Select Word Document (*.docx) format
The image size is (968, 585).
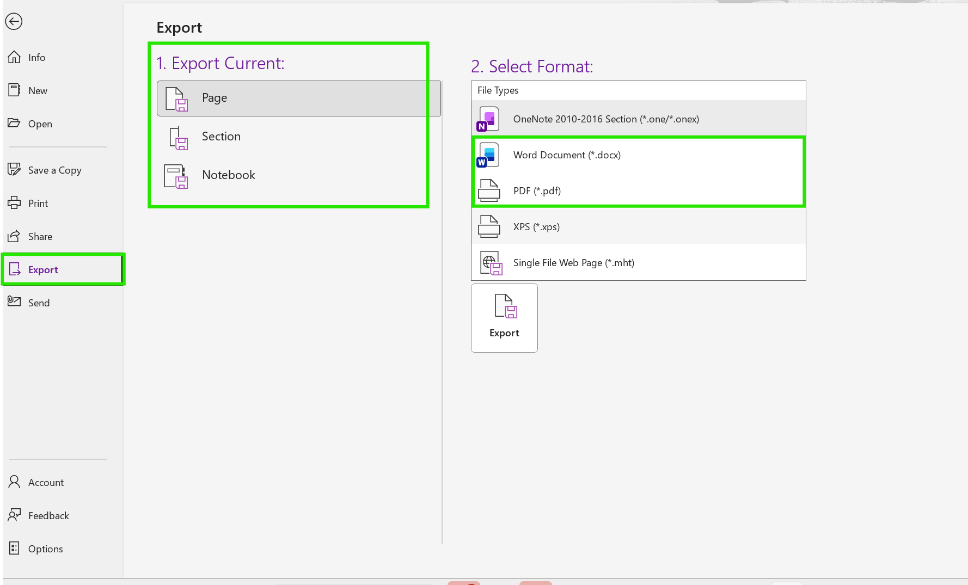(x=638, y=155)
